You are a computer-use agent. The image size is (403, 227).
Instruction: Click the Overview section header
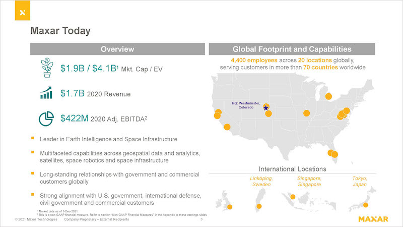pyautogui.click(x=117, y=49)
